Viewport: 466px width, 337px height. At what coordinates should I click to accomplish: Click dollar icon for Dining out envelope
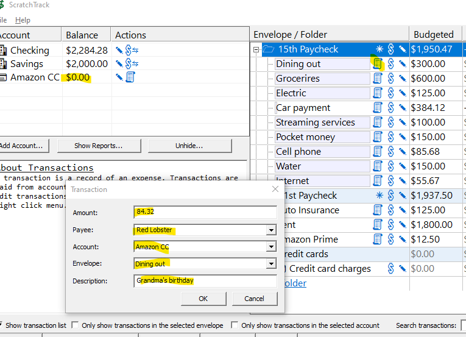(x=391, y=63)
